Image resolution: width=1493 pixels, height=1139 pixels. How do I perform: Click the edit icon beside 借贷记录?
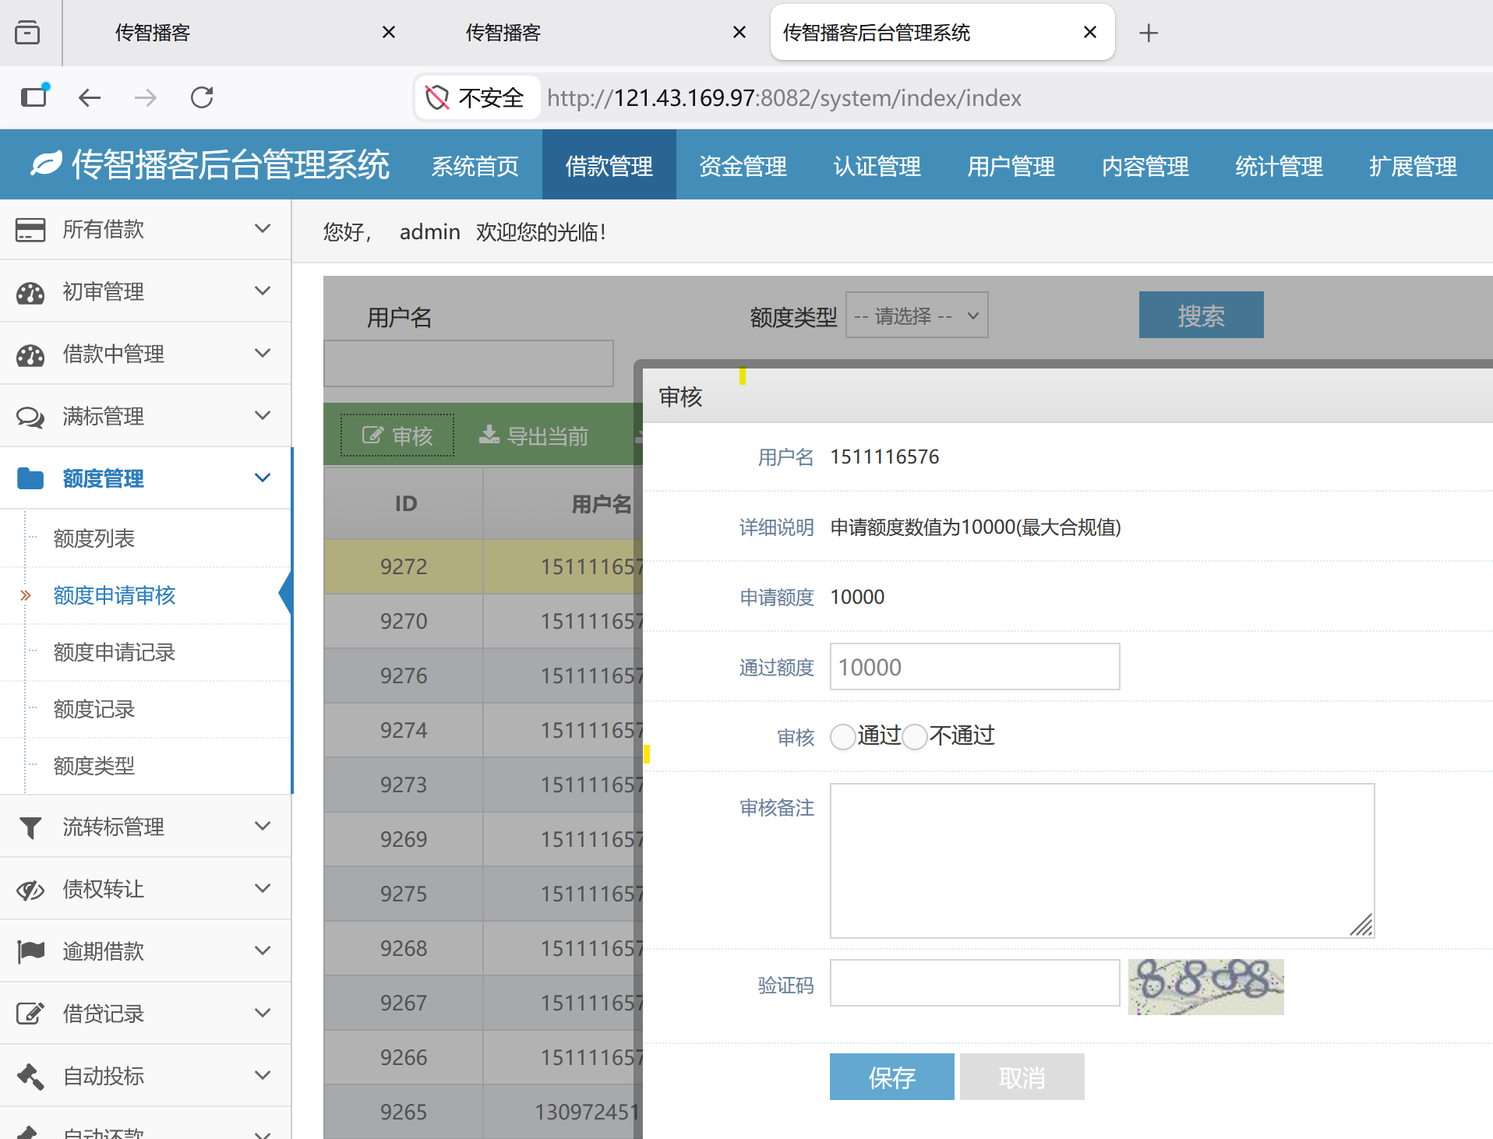click(x=30, y=1014)
